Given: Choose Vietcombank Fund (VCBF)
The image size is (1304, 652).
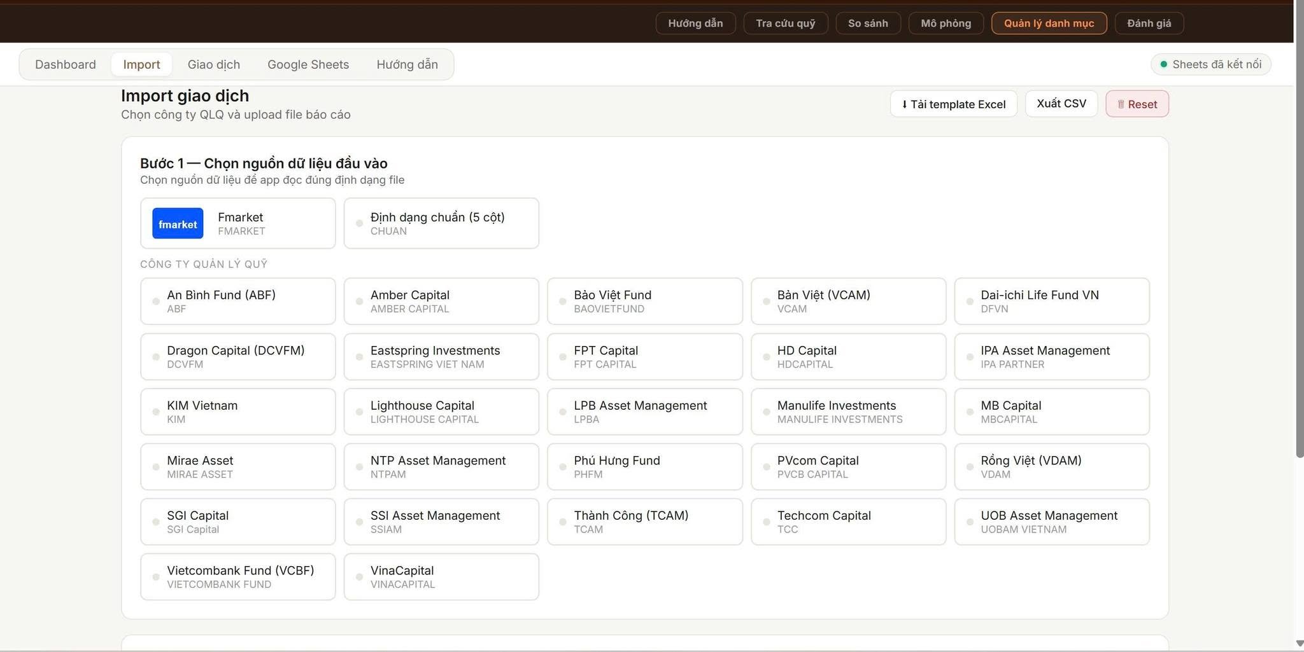Looking at the screenshot, I should (238, 577).
